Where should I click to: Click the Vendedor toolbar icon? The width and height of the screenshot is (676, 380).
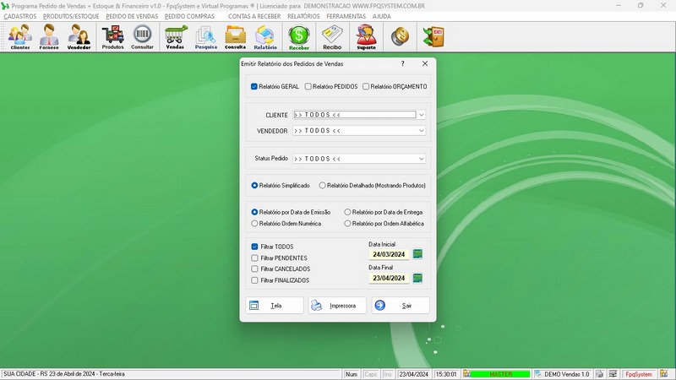(79, 37)
